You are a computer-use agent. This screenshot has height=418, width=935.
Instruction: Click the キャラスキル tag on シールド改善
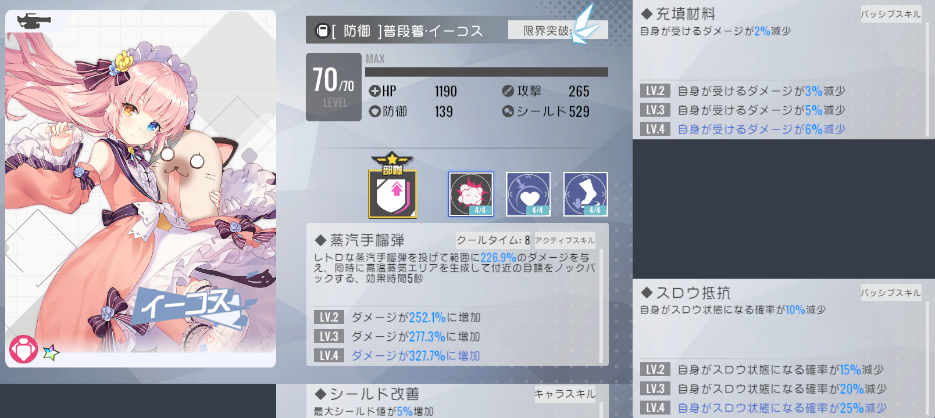(x=565, y=394)
